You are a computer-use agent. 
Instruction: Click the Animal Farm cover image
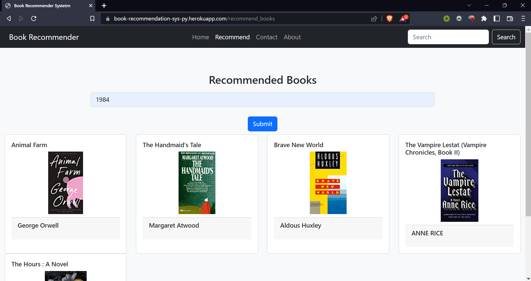point(66,183)
